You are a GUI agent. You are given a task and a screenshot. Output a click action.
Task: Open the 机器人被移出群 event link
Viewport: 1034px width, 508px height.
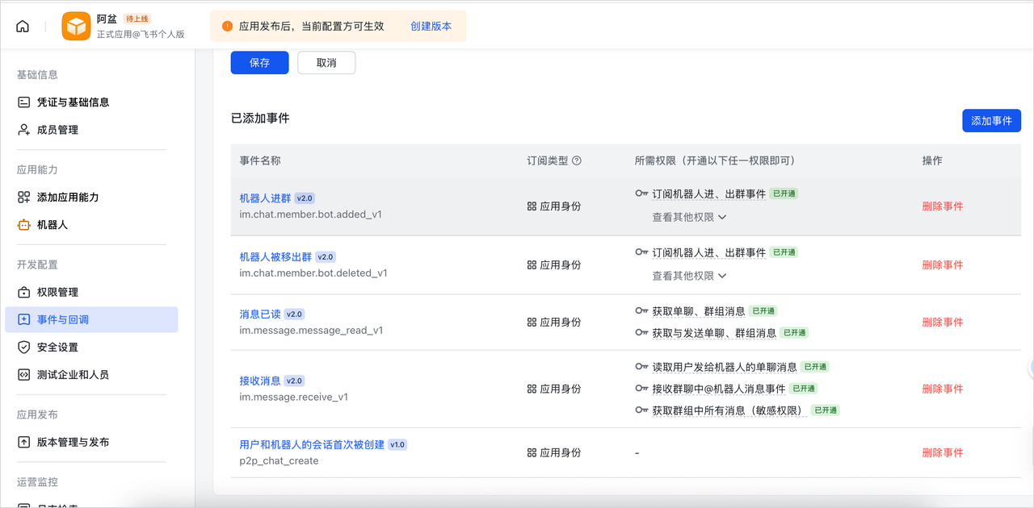coord(275,257)
